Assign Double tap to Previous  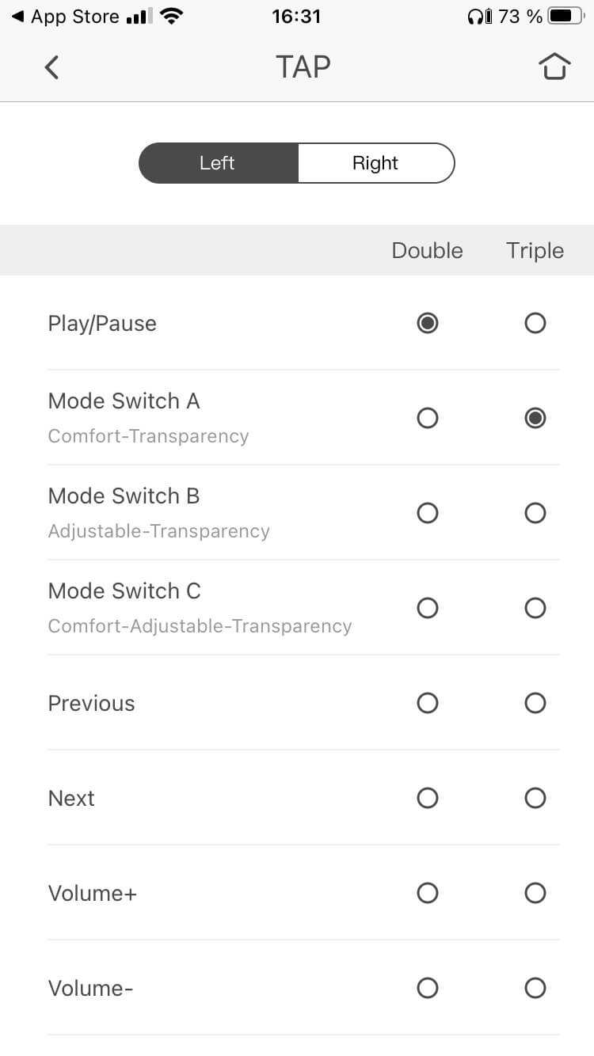click(x=428, y=703)
